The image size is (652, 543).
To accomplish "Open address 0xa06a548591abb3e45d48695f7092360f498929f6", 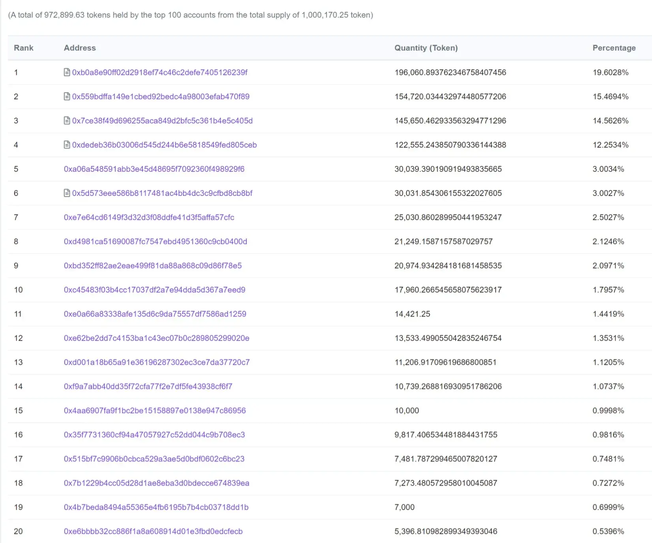I will pos(154,169).
